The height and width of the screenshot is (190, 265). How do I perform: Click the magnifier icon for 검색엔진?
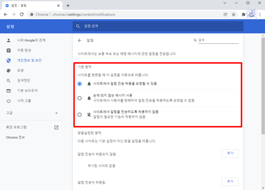(9, 81)
